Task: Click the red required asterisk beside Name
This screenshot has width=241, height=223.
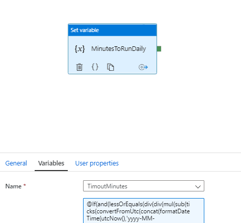Action: [x=24, y=185]
